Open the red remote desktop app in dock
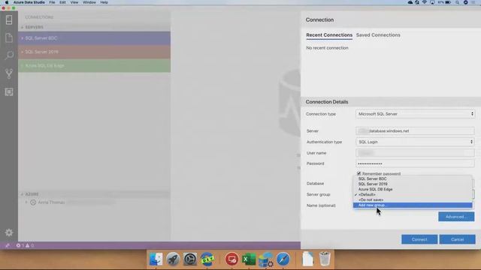This screenshot has height=270, width=481. point(231,259)
